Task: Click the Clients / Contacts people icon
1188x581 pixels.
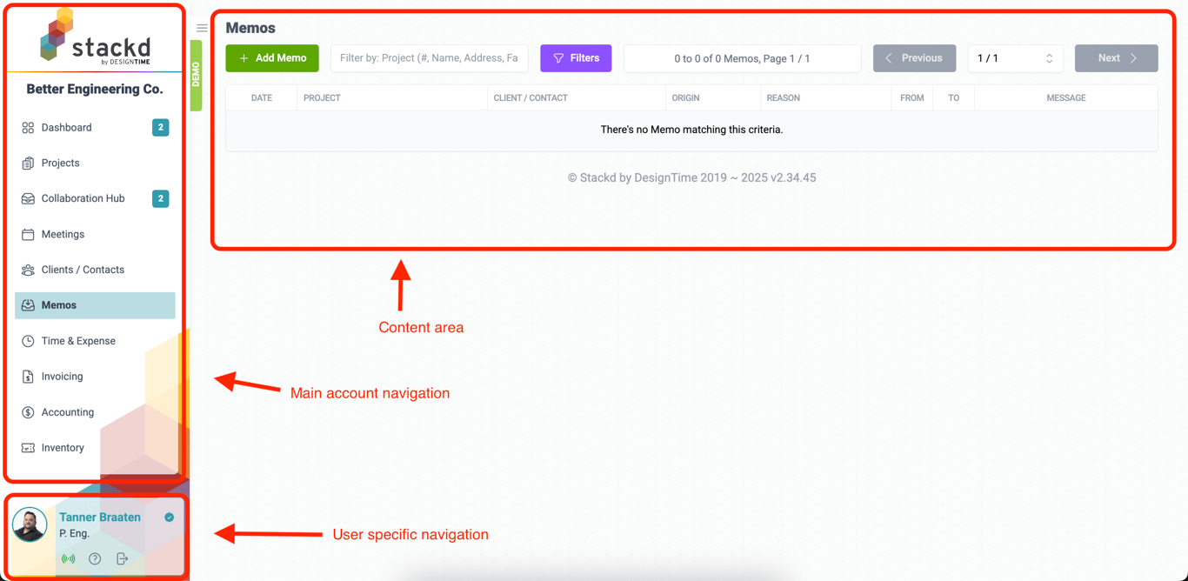Action: point(28,270)
